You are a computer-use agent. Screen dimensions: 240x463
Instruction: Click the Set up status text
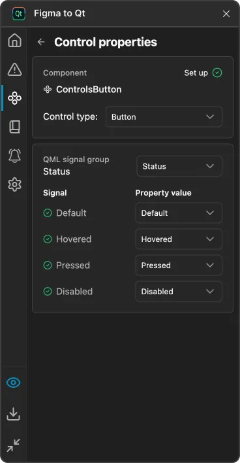(x=196, y=73)
